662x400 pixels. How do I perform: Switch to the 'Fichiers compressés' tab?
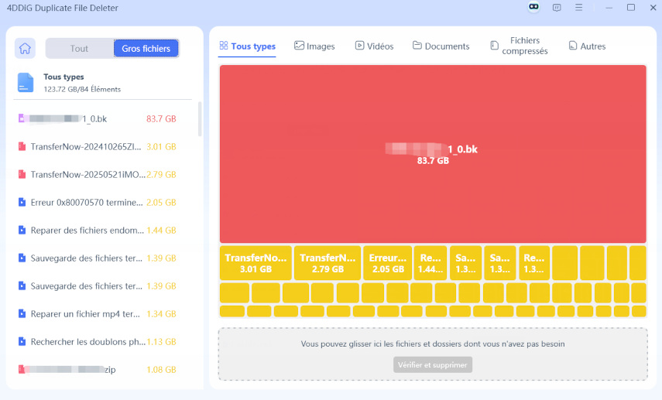(519, 46)
